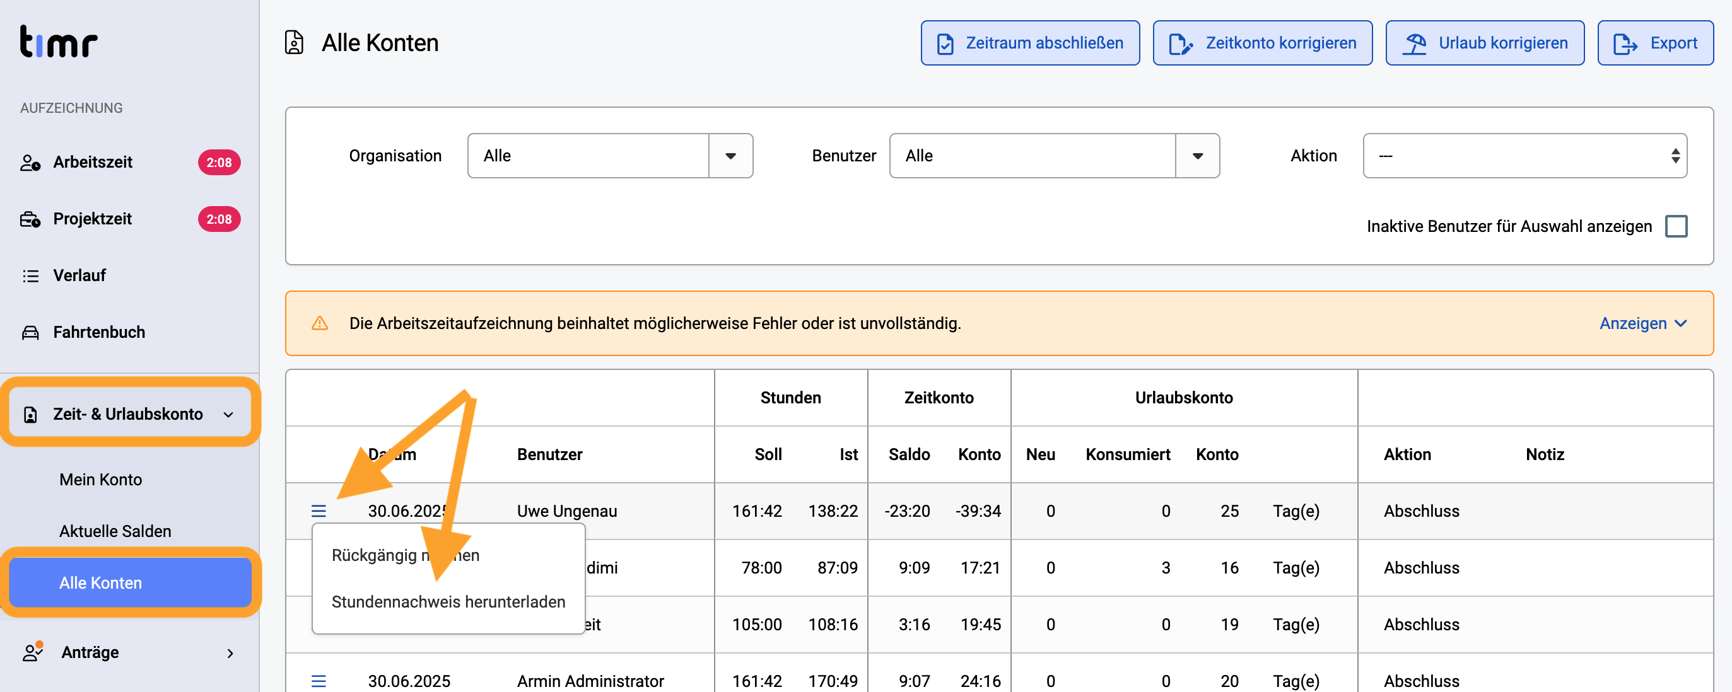Click Stunden column group header

pyautogui.click(x=791, y=398)
